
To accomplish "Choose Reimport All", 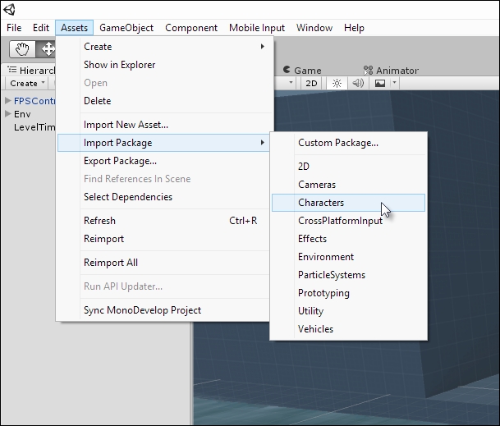I will tap(164, 263).
